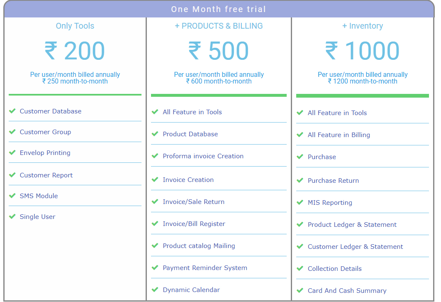This screenshot has width=441, height=302.
Task: Click Product Ledger & Statement feature
Action: pos(352,224)
